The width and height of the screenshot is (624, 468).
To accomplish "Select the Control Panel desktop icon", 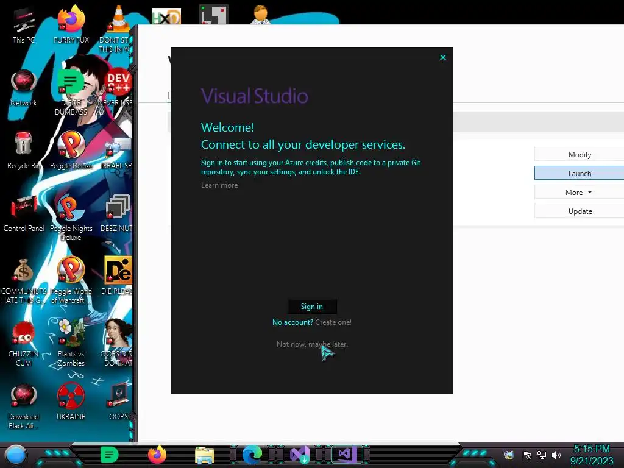I will (x=24, y=213).
